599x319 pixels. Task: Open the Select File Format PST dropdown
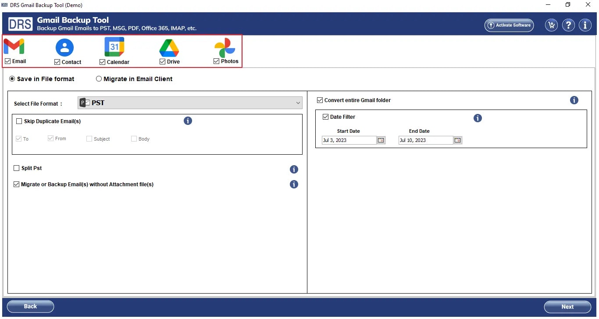(190, 103)
